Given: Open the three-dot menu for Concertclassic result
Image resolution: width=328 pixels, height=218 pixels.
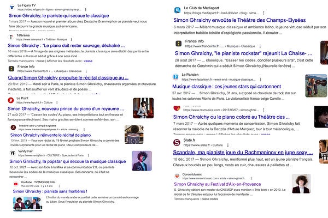Looking at the screenshot, I should (x=251, y=178).
